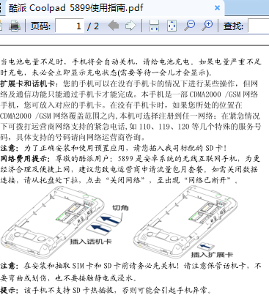Go to the previous page arrow

tap(114, 26)
